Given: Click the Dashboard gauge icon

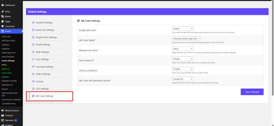Looking at the screenshot, I should click(2, 5).
